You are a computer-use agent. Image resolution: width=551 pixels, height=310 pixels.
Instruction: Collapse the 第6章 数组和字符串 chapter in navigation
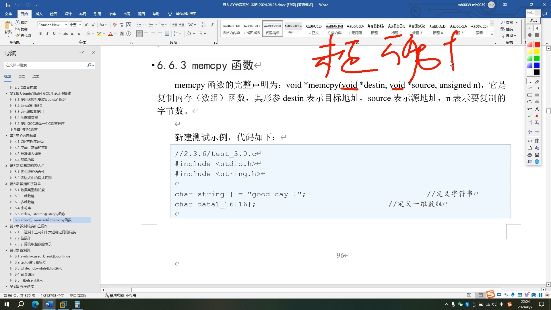tap(7, 184)
